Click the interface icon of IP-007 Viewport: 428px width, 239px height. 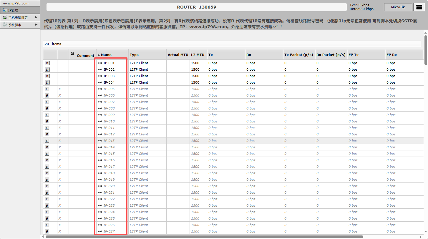tap(100, 102)
